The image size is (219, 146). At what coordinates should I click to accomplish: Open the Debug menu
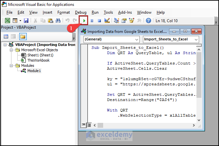(81, 12)
